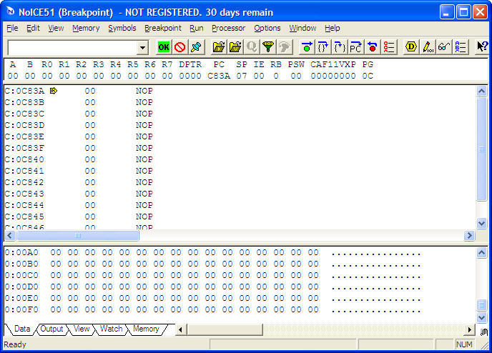The width and height of the screenshot is (492, 353).
Task: Click the first open-folder load icon
Action: click(219, 47)
